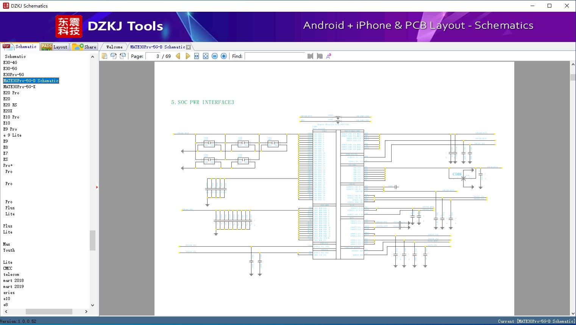
Task: Select E30Pro-5G in the list
Action: click(14, 75)
